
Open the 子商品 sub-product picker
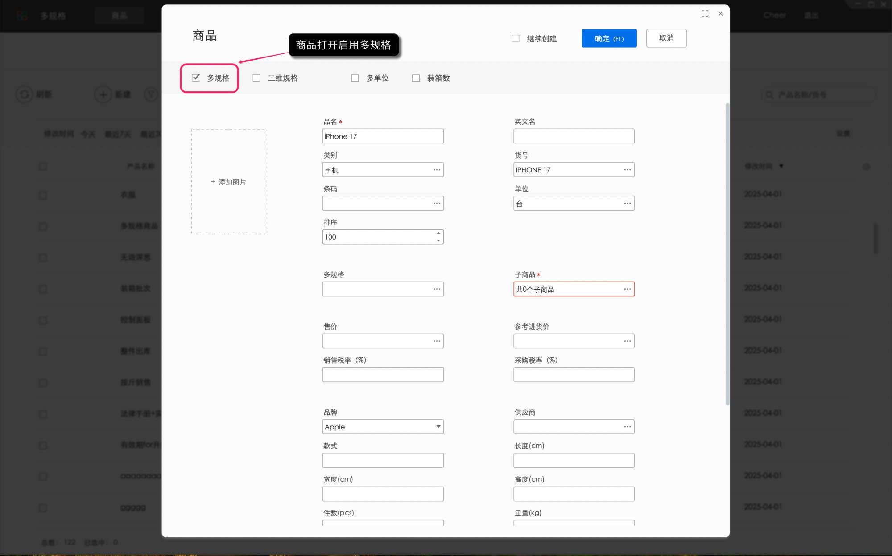tap(627, 289)
